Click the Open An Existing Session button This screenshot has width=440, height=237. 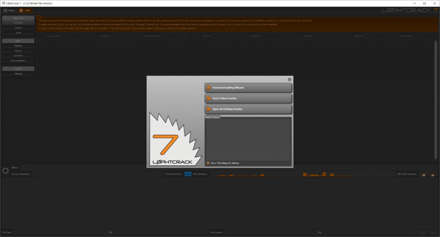point(248,109)
